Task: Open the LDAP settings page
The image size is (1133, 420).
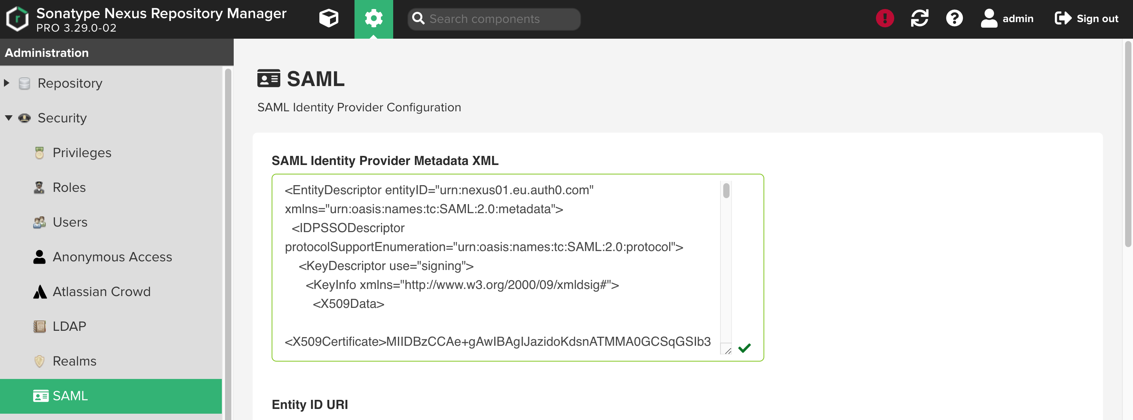Action: click(69, 326)
